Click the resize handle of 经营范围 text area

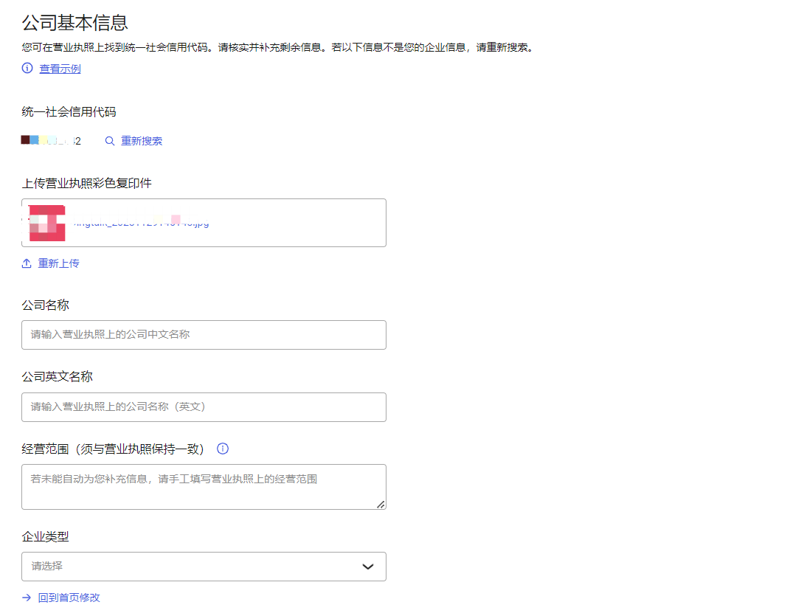[x=381, y=505]
